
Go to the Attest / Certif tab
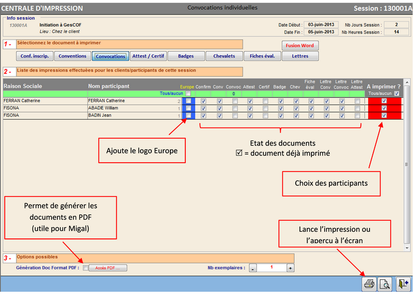click(x=147, y=56)
